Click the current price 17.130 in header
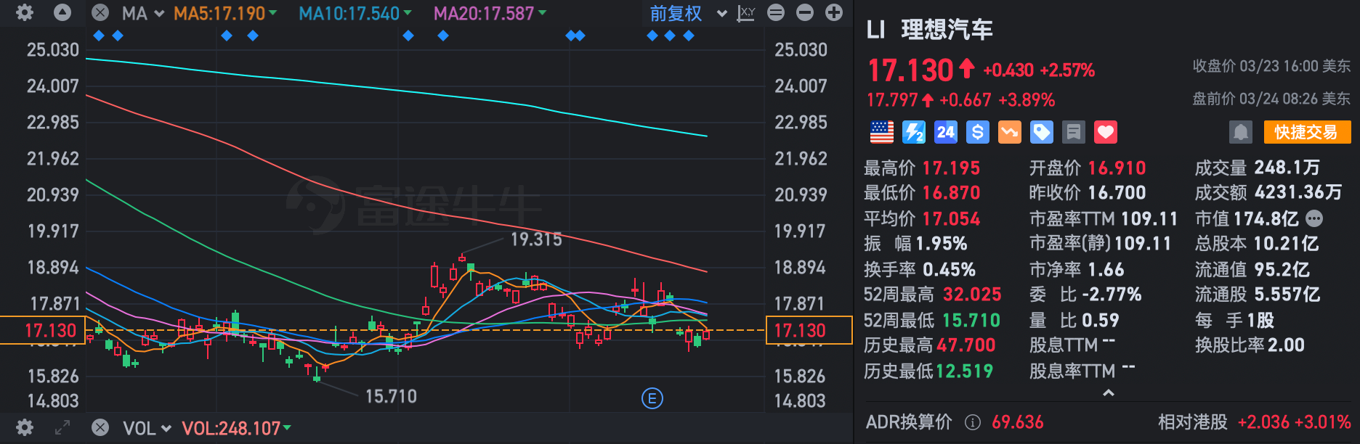Screen dimensions: 1360x444 [910, 70]
